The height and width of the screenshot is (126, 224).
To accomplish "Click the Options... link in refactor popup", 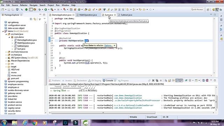I will [108, 45].
